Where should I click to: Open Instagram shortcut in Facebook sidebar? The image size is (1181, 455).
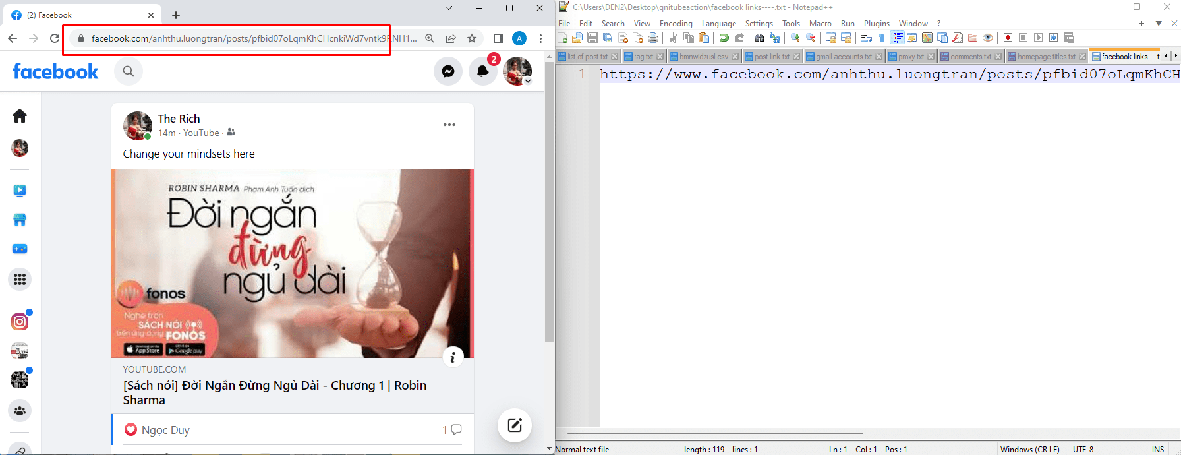tap(20, 322)
